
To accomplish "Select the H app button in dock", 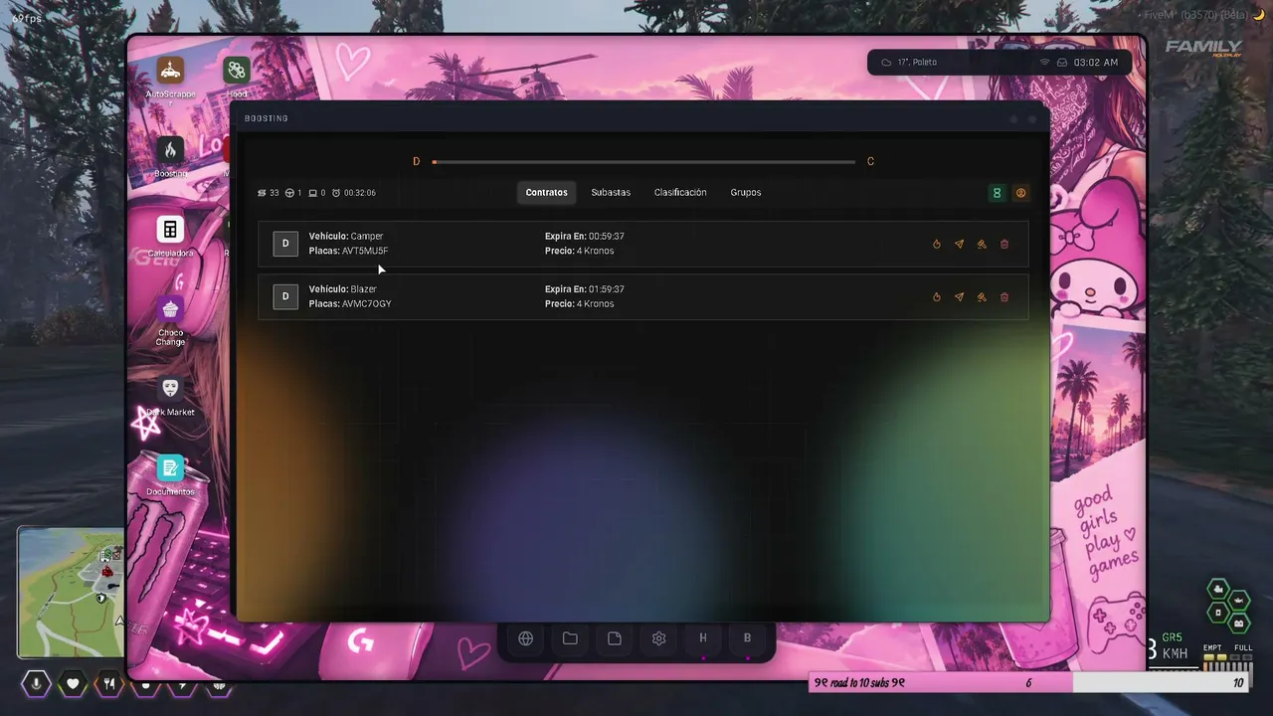I will [703, 638].
